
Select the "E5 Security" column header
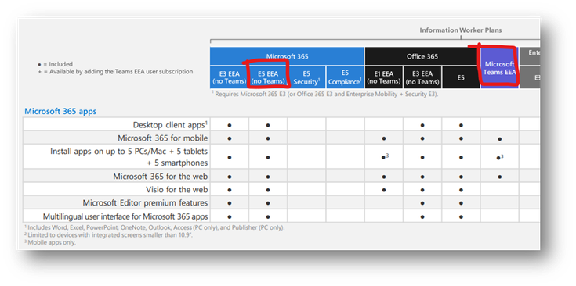[306, 77]
